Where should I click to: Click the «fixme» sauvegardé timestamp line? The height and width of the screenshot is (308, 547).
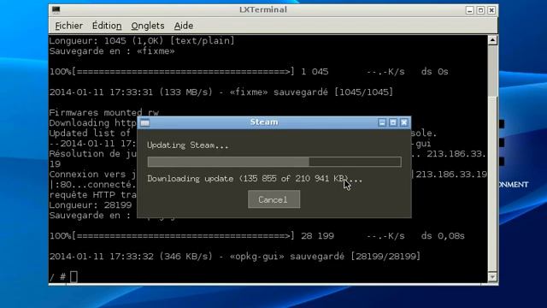pyautogui.click(x=221, y=92)
